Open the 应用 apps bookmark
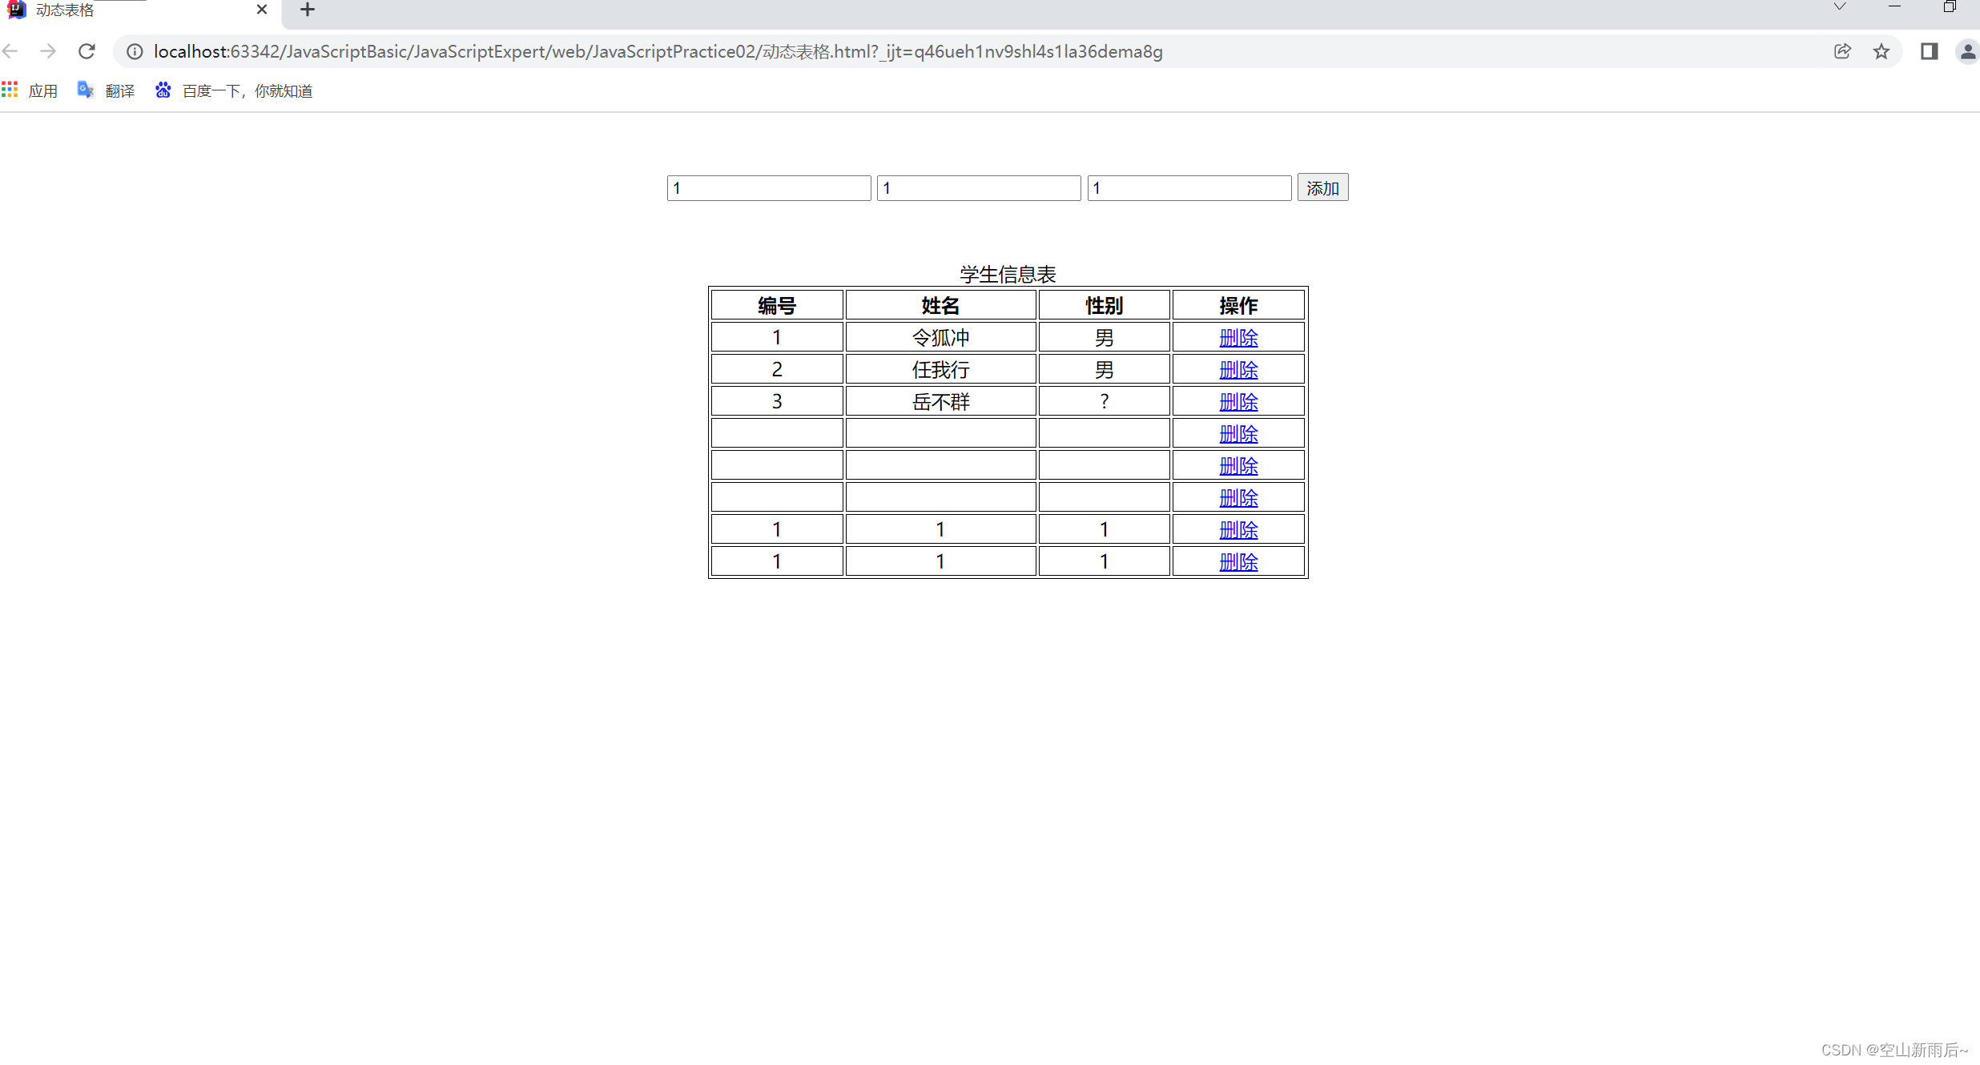This screenshot has height=1065, width=1980. [30, 90]
